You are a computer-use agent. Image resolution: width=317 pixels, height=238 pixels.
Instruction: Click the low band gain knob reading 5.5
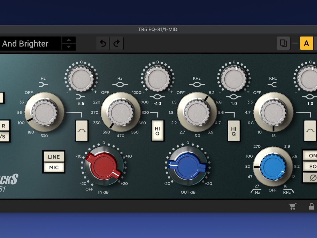click(x=81, y=79)
